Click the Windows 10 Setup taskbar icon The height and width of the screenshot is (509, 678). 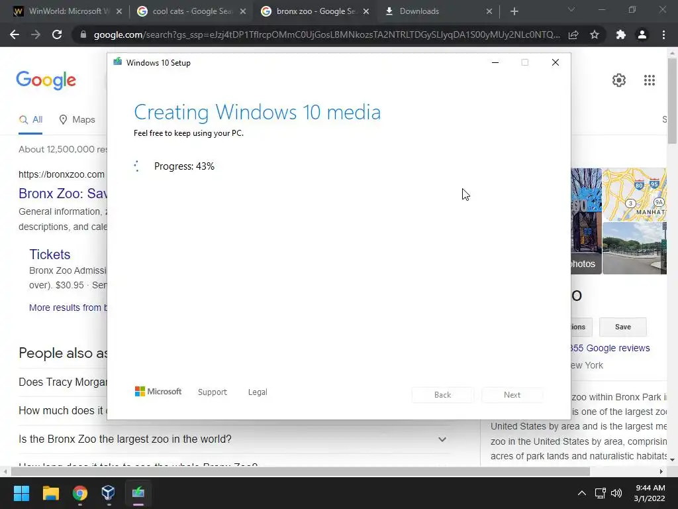[x=138, y=493]
